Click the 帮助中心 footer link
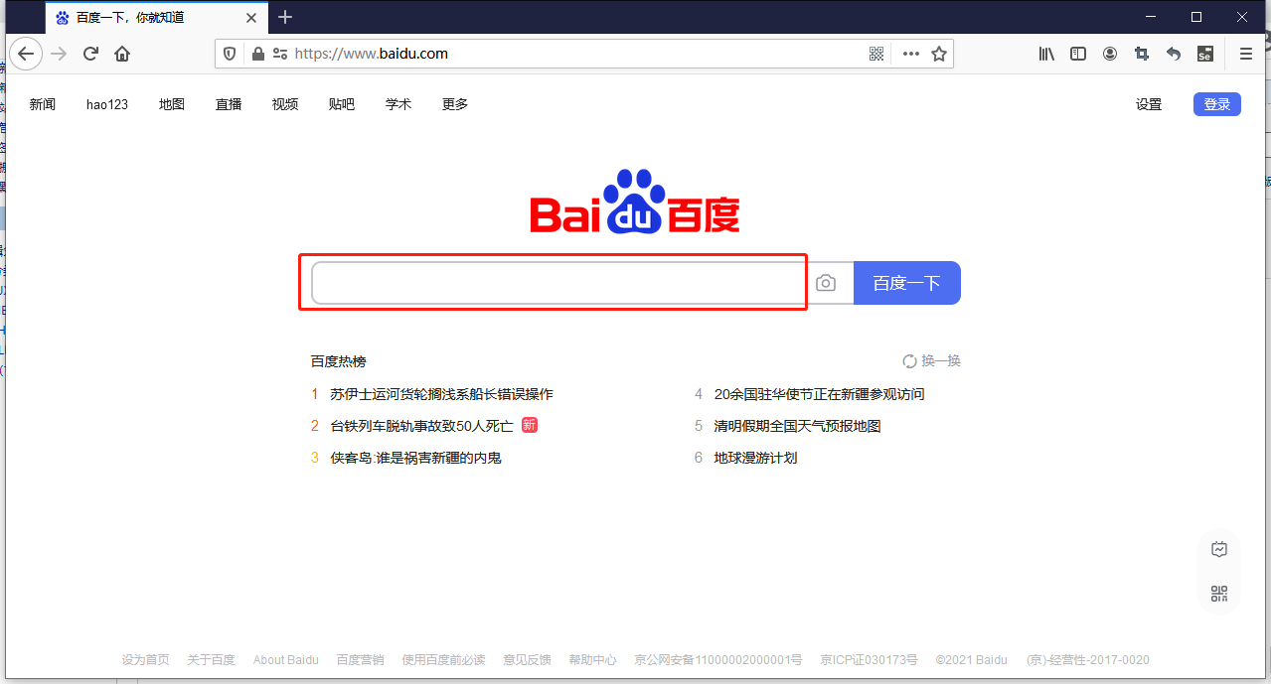The height and width of the screenshot is (684, 1271). [592, 660]
